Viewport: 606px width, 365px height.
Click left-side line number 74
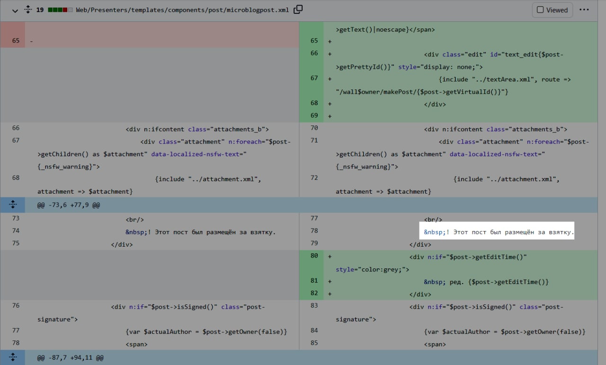point(16,231)
